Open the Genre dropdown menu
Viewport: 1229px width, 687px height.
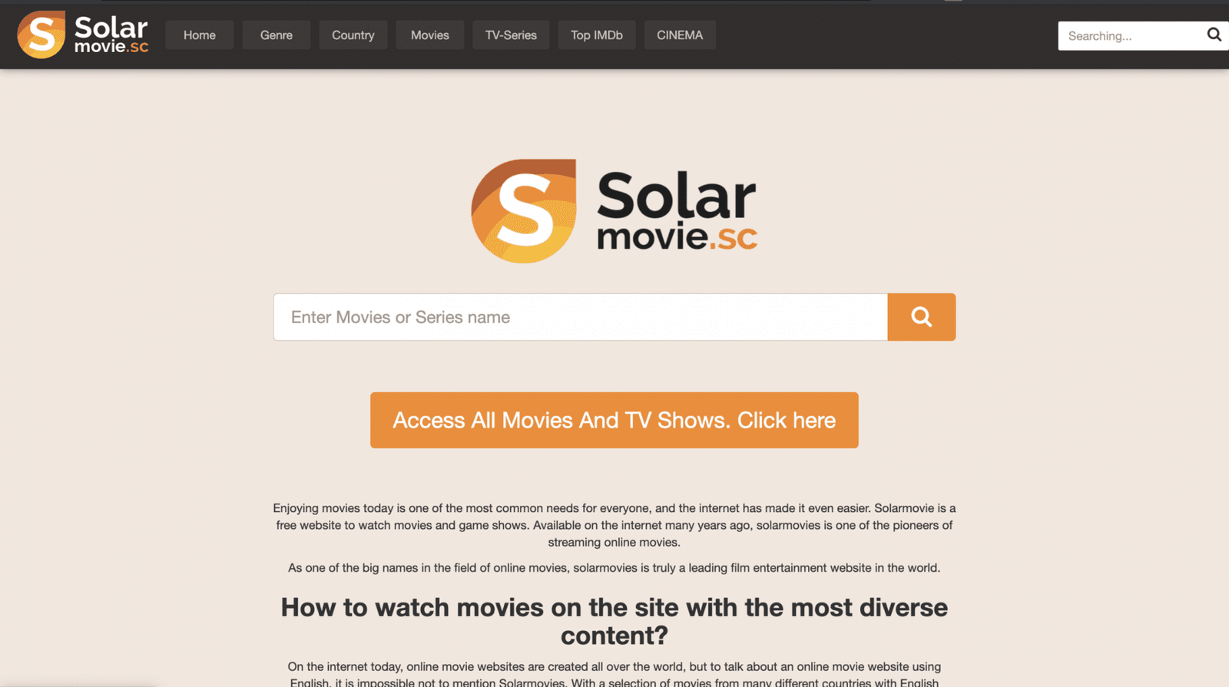click(277, 35)
